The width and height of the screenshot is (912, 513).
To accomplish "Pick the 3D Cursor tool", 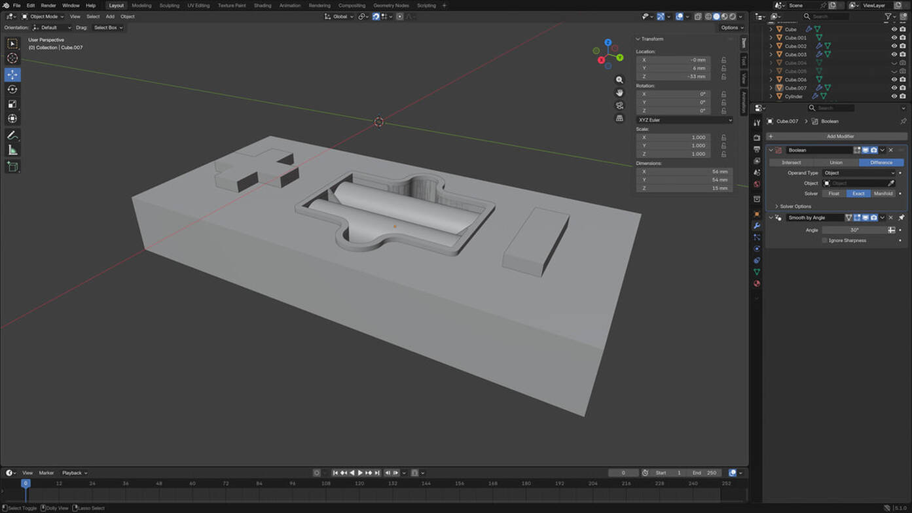I will (12, 58).
